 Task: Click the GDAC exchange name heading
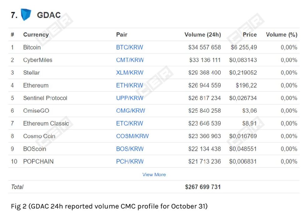(x=49, y=15)
